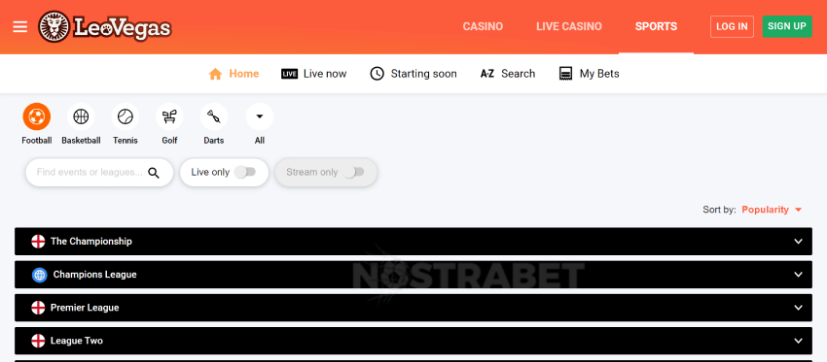Screen dimensions: 827x362
Task: Expand the Premier League row chevron
Action: pos(798,308)
